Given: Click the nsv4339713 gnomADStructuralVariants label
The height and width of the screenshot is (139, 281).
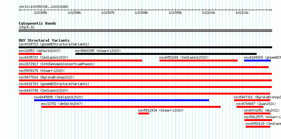Looking at the screenshot, I should tap(54, 44).
